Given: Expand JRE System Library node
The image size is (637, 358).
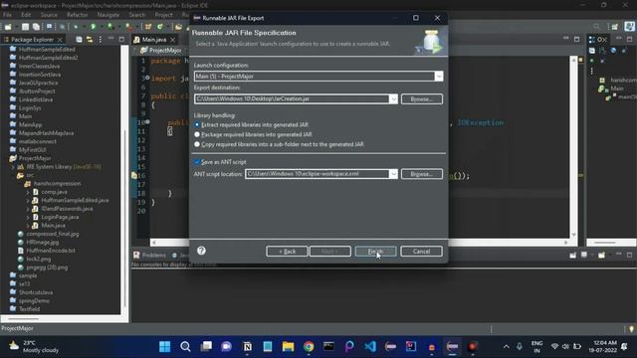Looking at the screenshot, I should point(13,167).
